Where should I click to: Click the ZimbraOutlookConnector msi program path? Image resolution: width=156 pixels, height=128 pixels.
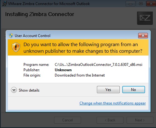pyautogui.click(x=98, y=65)
